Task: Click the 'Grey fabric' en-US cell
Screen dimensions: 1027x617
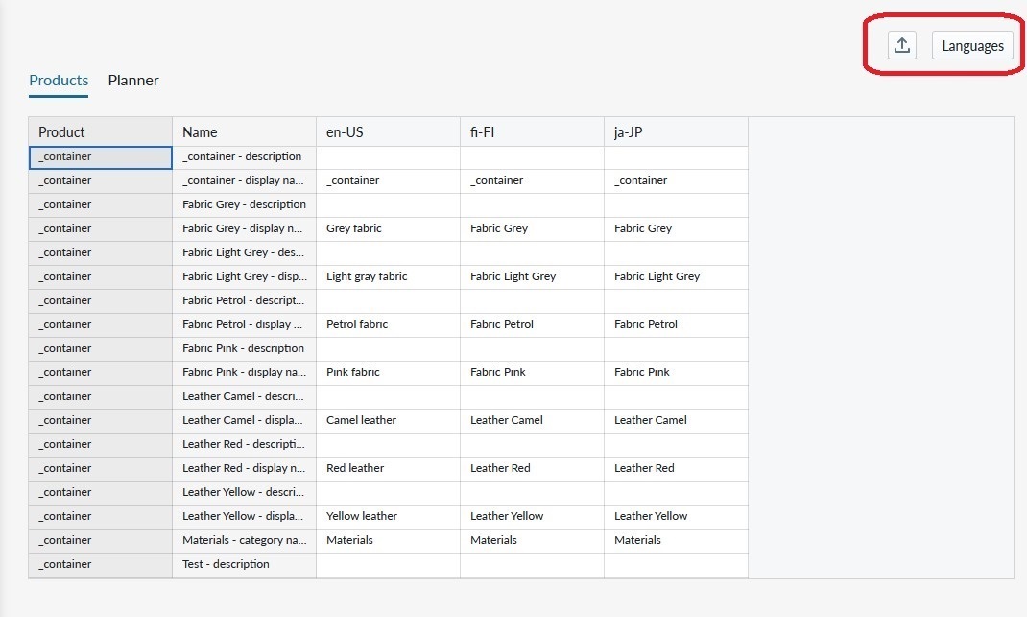Action: [389, 229]
